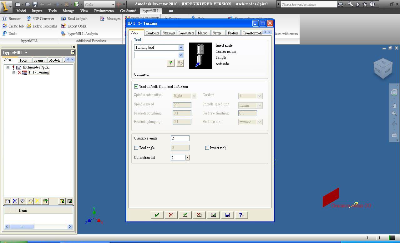Click the select tool icon with arrow in dialog
The width and height of the screenshot is (400, 243).
click(x=171, y=63)
